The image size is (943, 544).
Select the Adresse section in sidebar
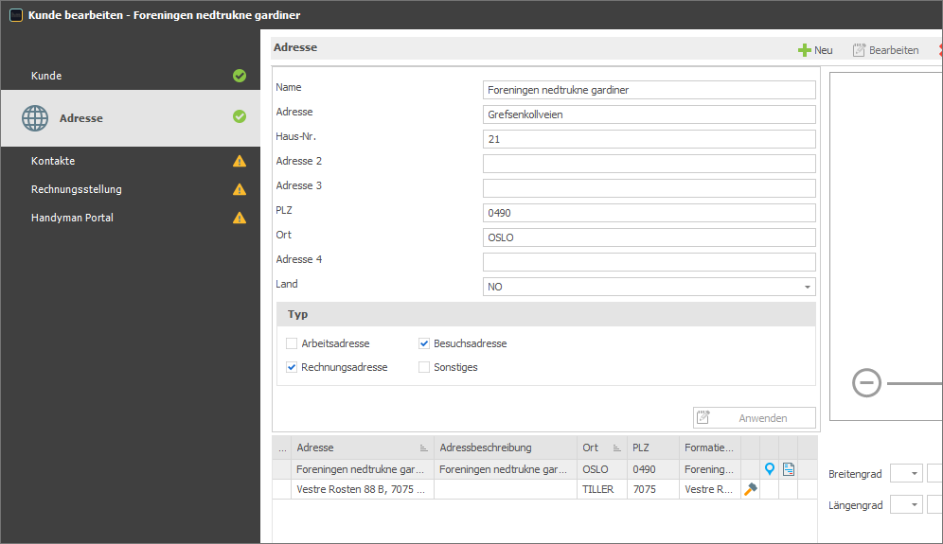click(131, 118)
